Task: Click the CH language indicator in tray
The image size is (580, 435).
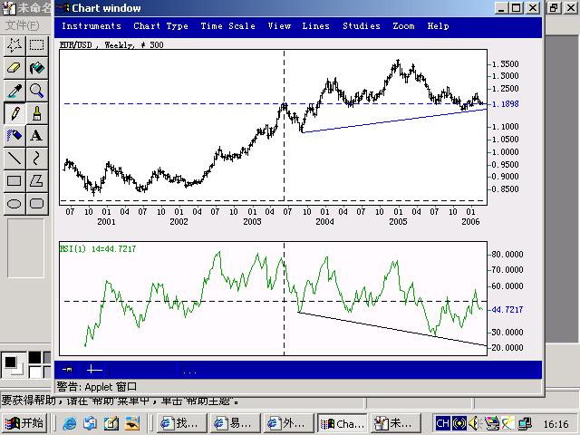Action: 443,423
